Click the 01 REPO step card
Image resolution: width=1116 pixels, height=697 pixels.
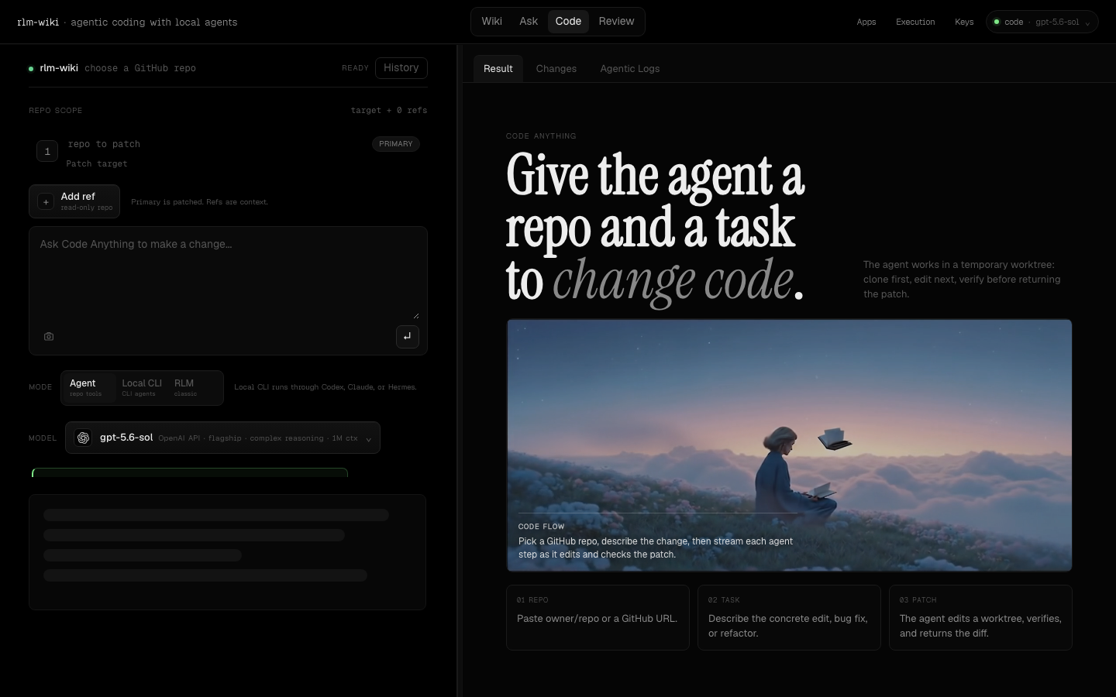pyautogui.click(x=598, y=617)
